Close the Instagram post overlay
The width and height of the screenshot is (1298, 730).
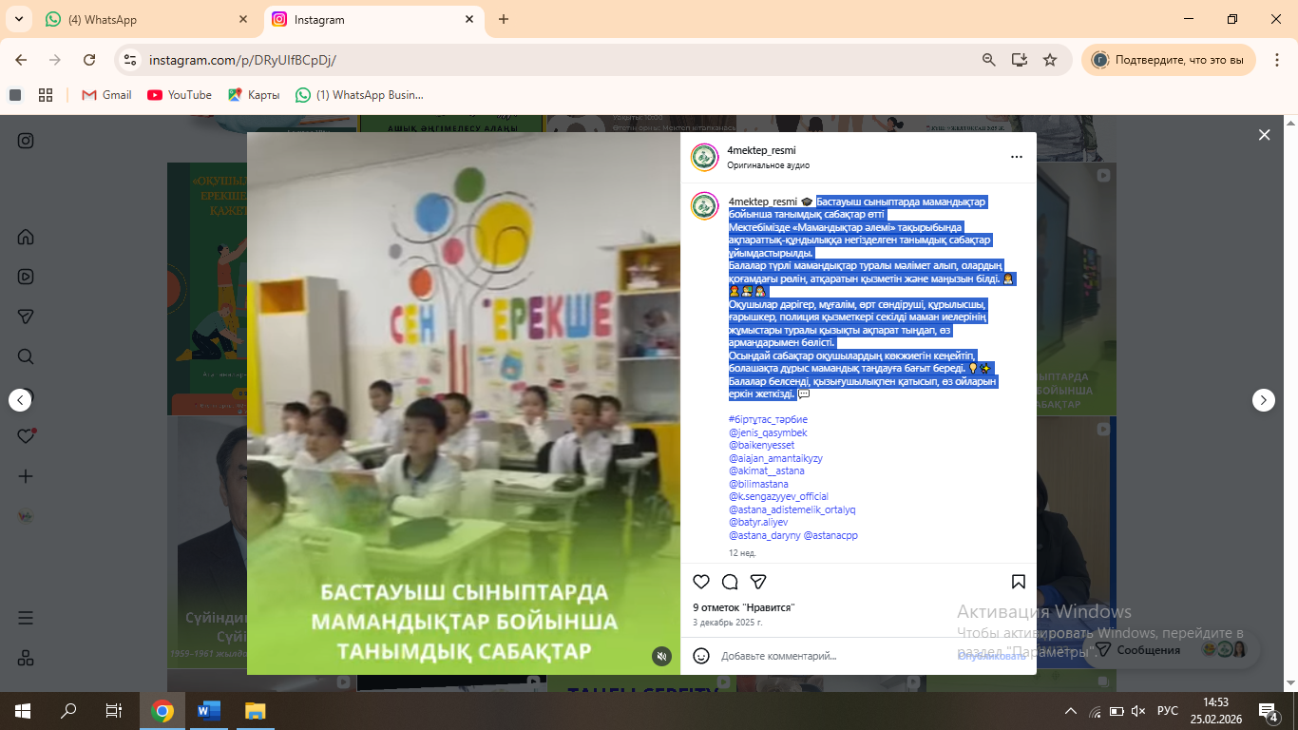coord(1264,135)
